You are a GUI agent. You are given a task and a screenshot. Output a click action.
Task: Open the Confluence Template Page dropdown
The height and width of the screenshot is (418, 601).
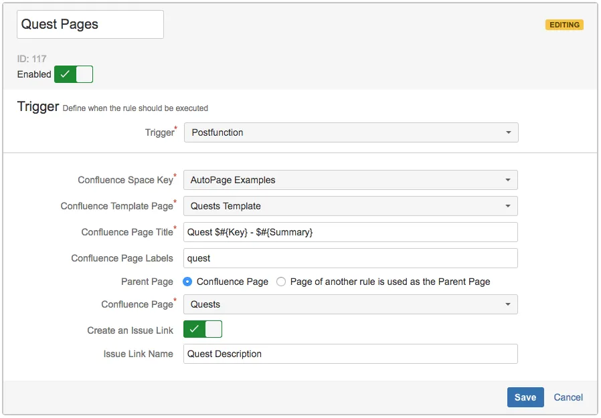coord(350,206)
